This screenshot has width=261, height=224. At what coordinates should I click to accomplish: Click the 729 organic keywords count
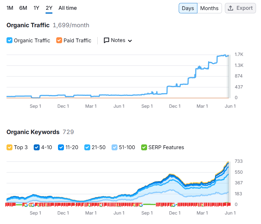coord(68,132)
